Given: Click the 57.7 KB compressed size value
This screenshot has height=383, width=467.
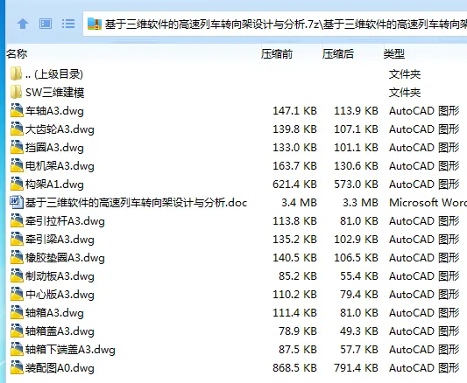Looking at the screenshot, I should pyautogui.click(x=359, y=350).
